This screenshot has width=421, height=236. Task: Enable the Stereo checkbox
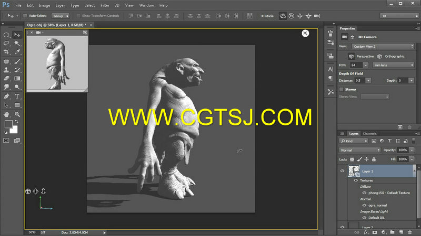click(x=341, y=89)
